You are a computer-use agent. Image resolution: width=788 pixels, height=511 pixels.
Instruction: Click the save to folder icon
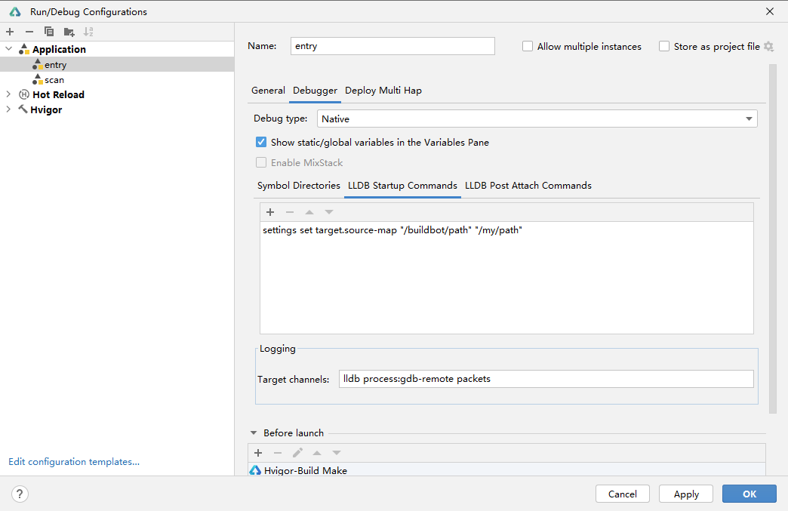pyautogui.click(x=69, y=32)
